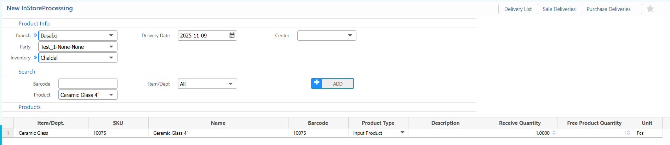Viewport: 670px width, 145px height.
Task: Adjust Receive Quantity spinner arrows
Action: pos(554,133)
